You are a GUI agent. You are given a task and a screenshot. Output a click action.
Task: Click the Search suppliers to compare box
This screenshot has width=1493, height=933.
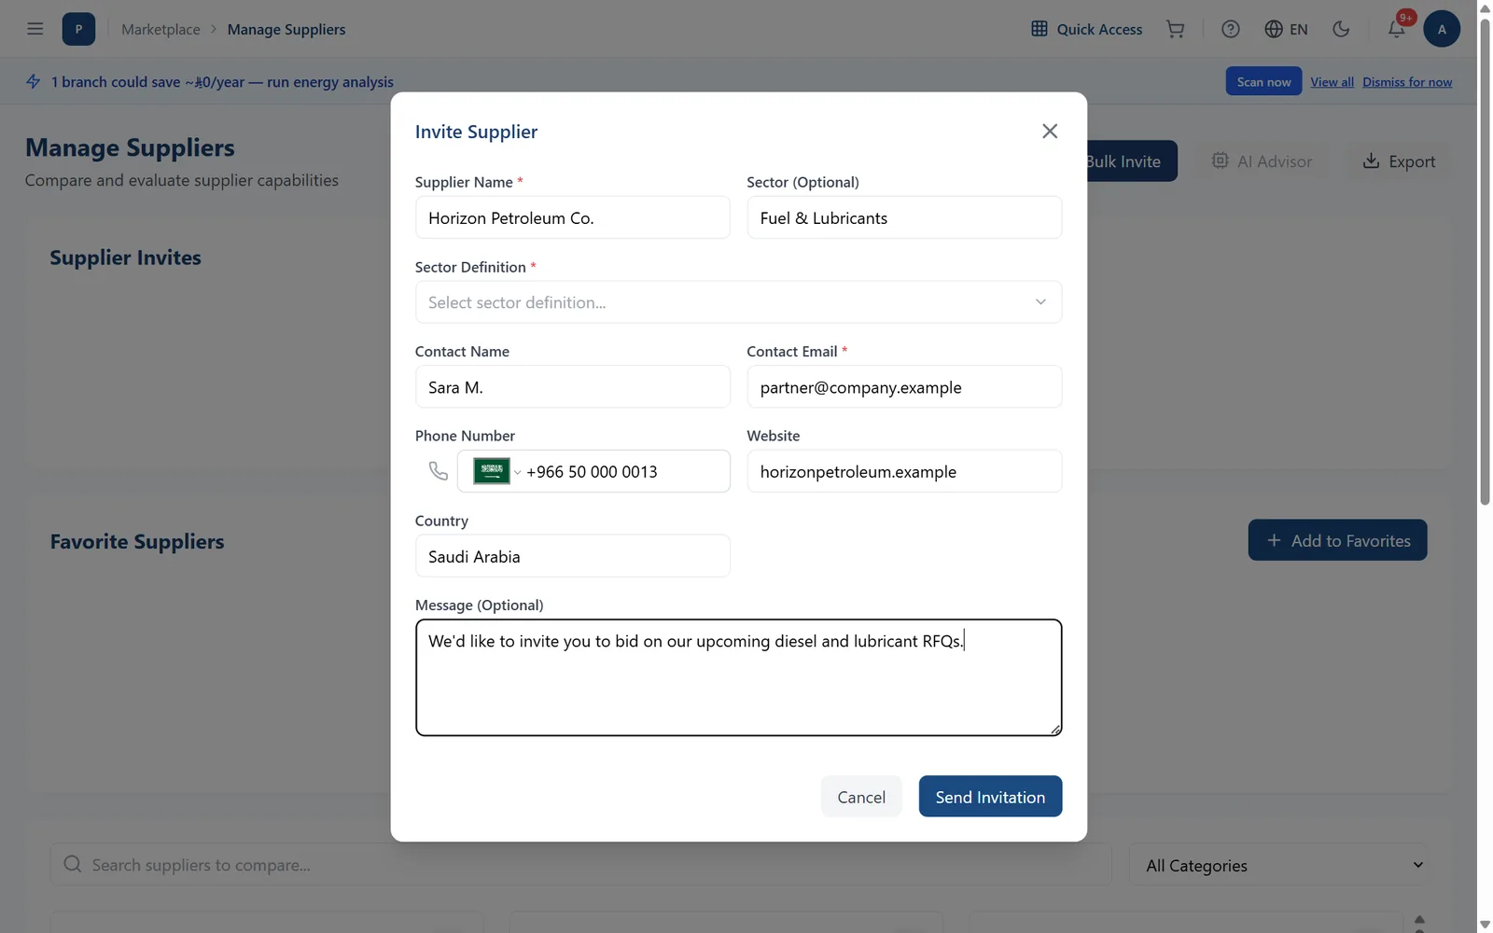click(x=580, y=865)
